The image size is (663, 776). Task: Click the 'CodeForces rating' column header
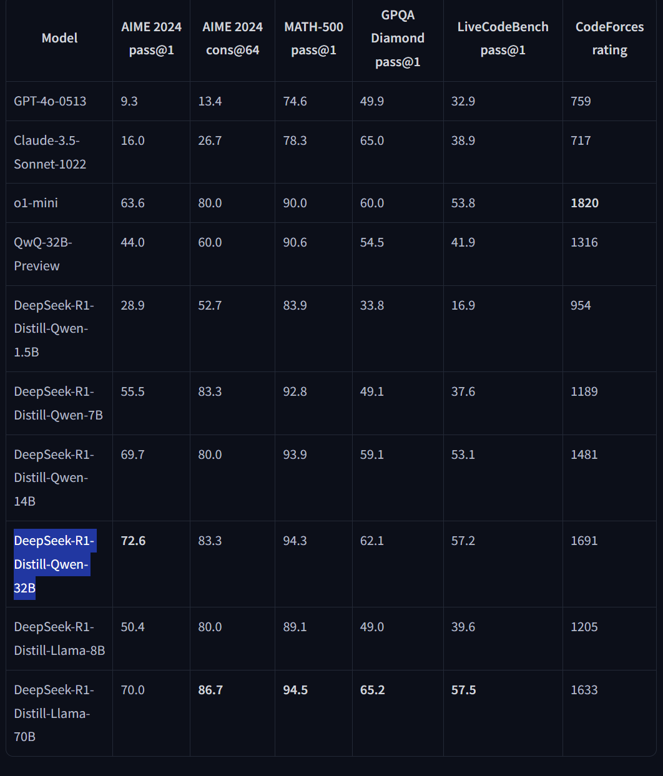[x=609, y=38]
